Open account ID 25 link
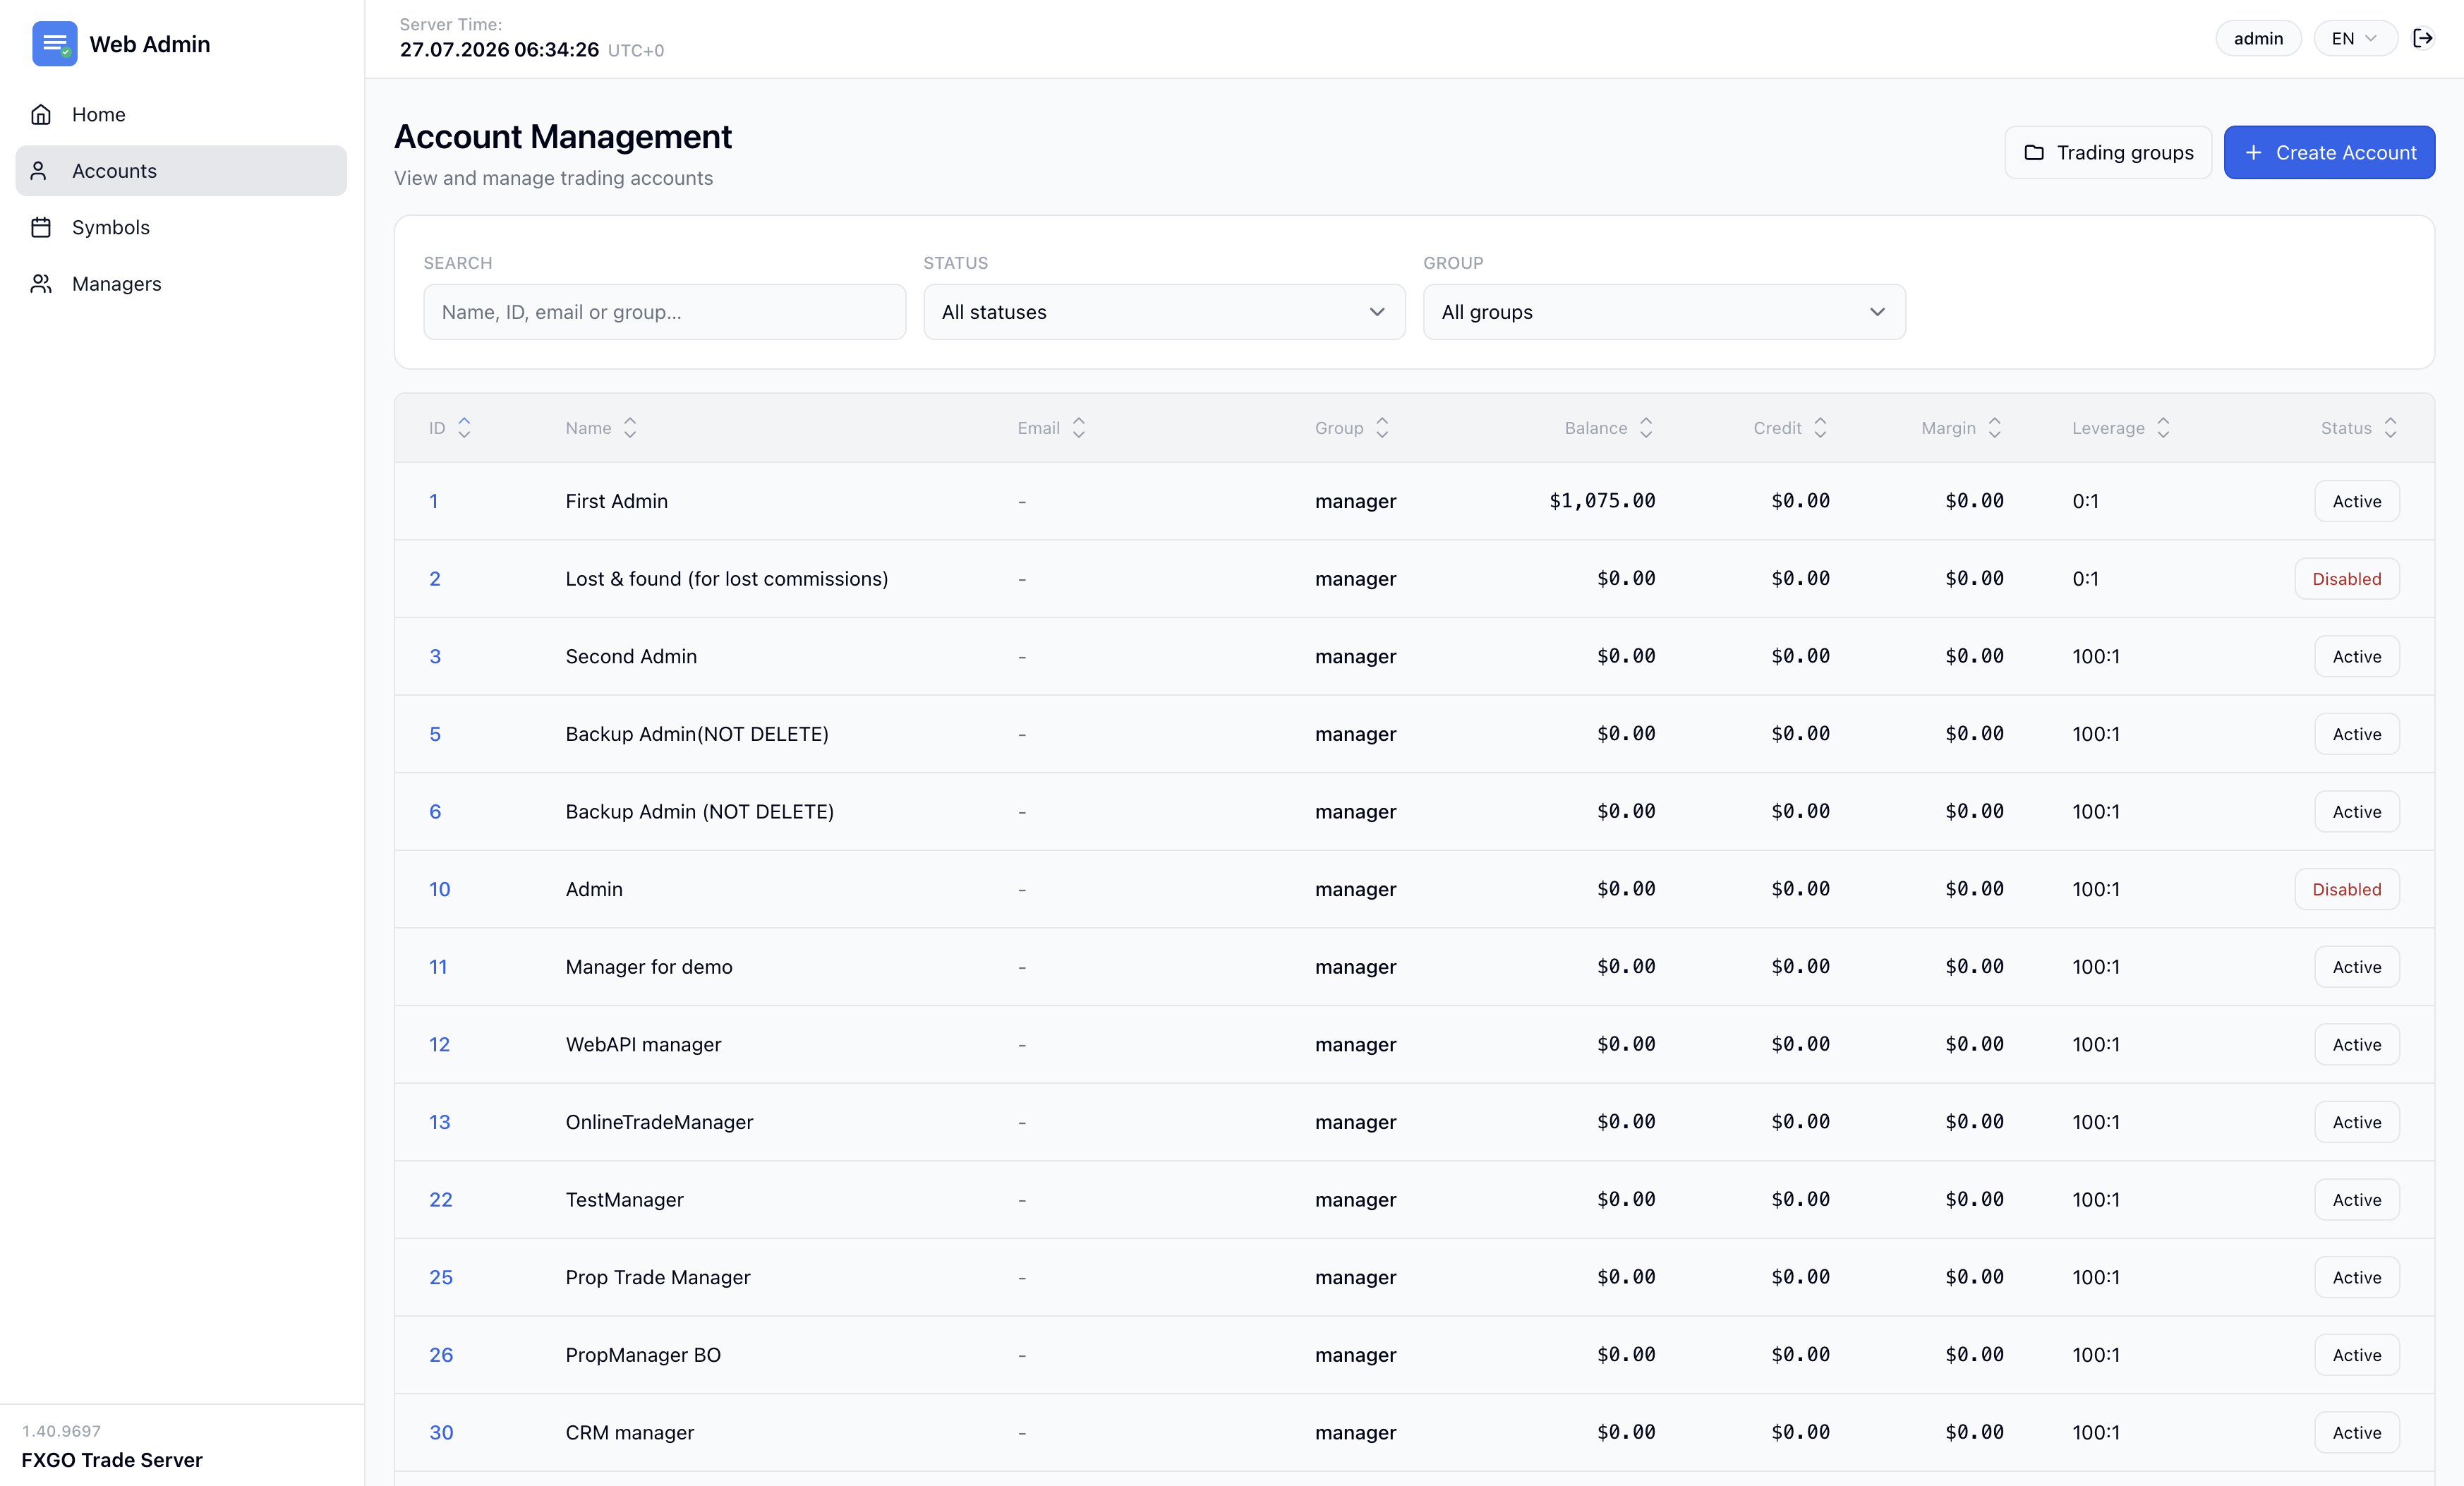This screenshot has width=2464, height=1486. [x=441, y=1277]
